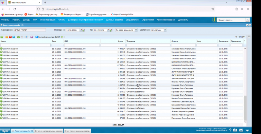Open the Администрирование menu
This screenshot has height=134, width=261.
(166, 20)
